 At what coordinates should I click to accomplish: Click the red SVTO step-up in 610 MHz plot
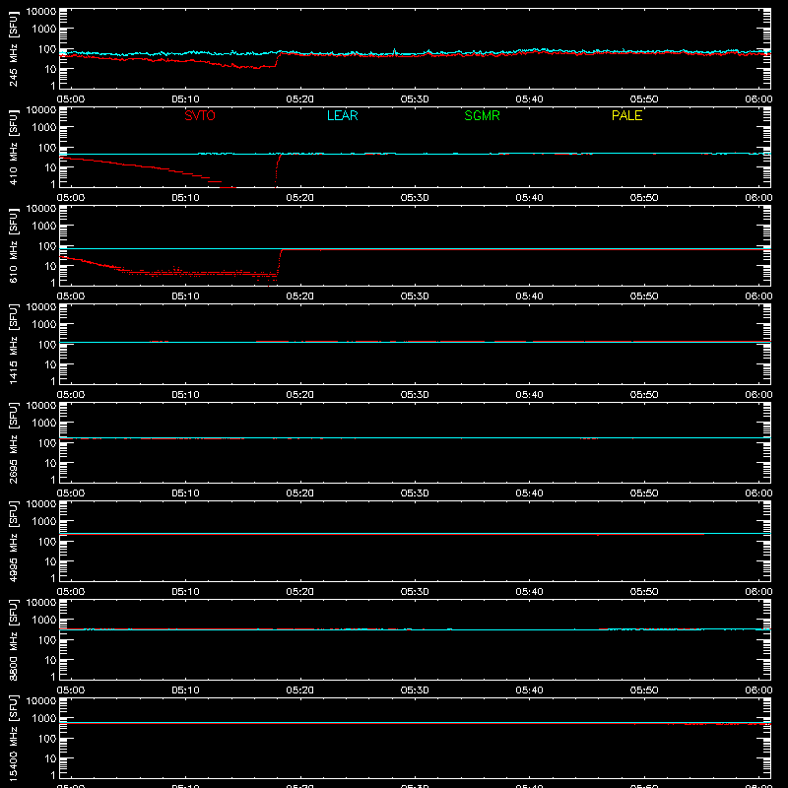tap(280, 262)
